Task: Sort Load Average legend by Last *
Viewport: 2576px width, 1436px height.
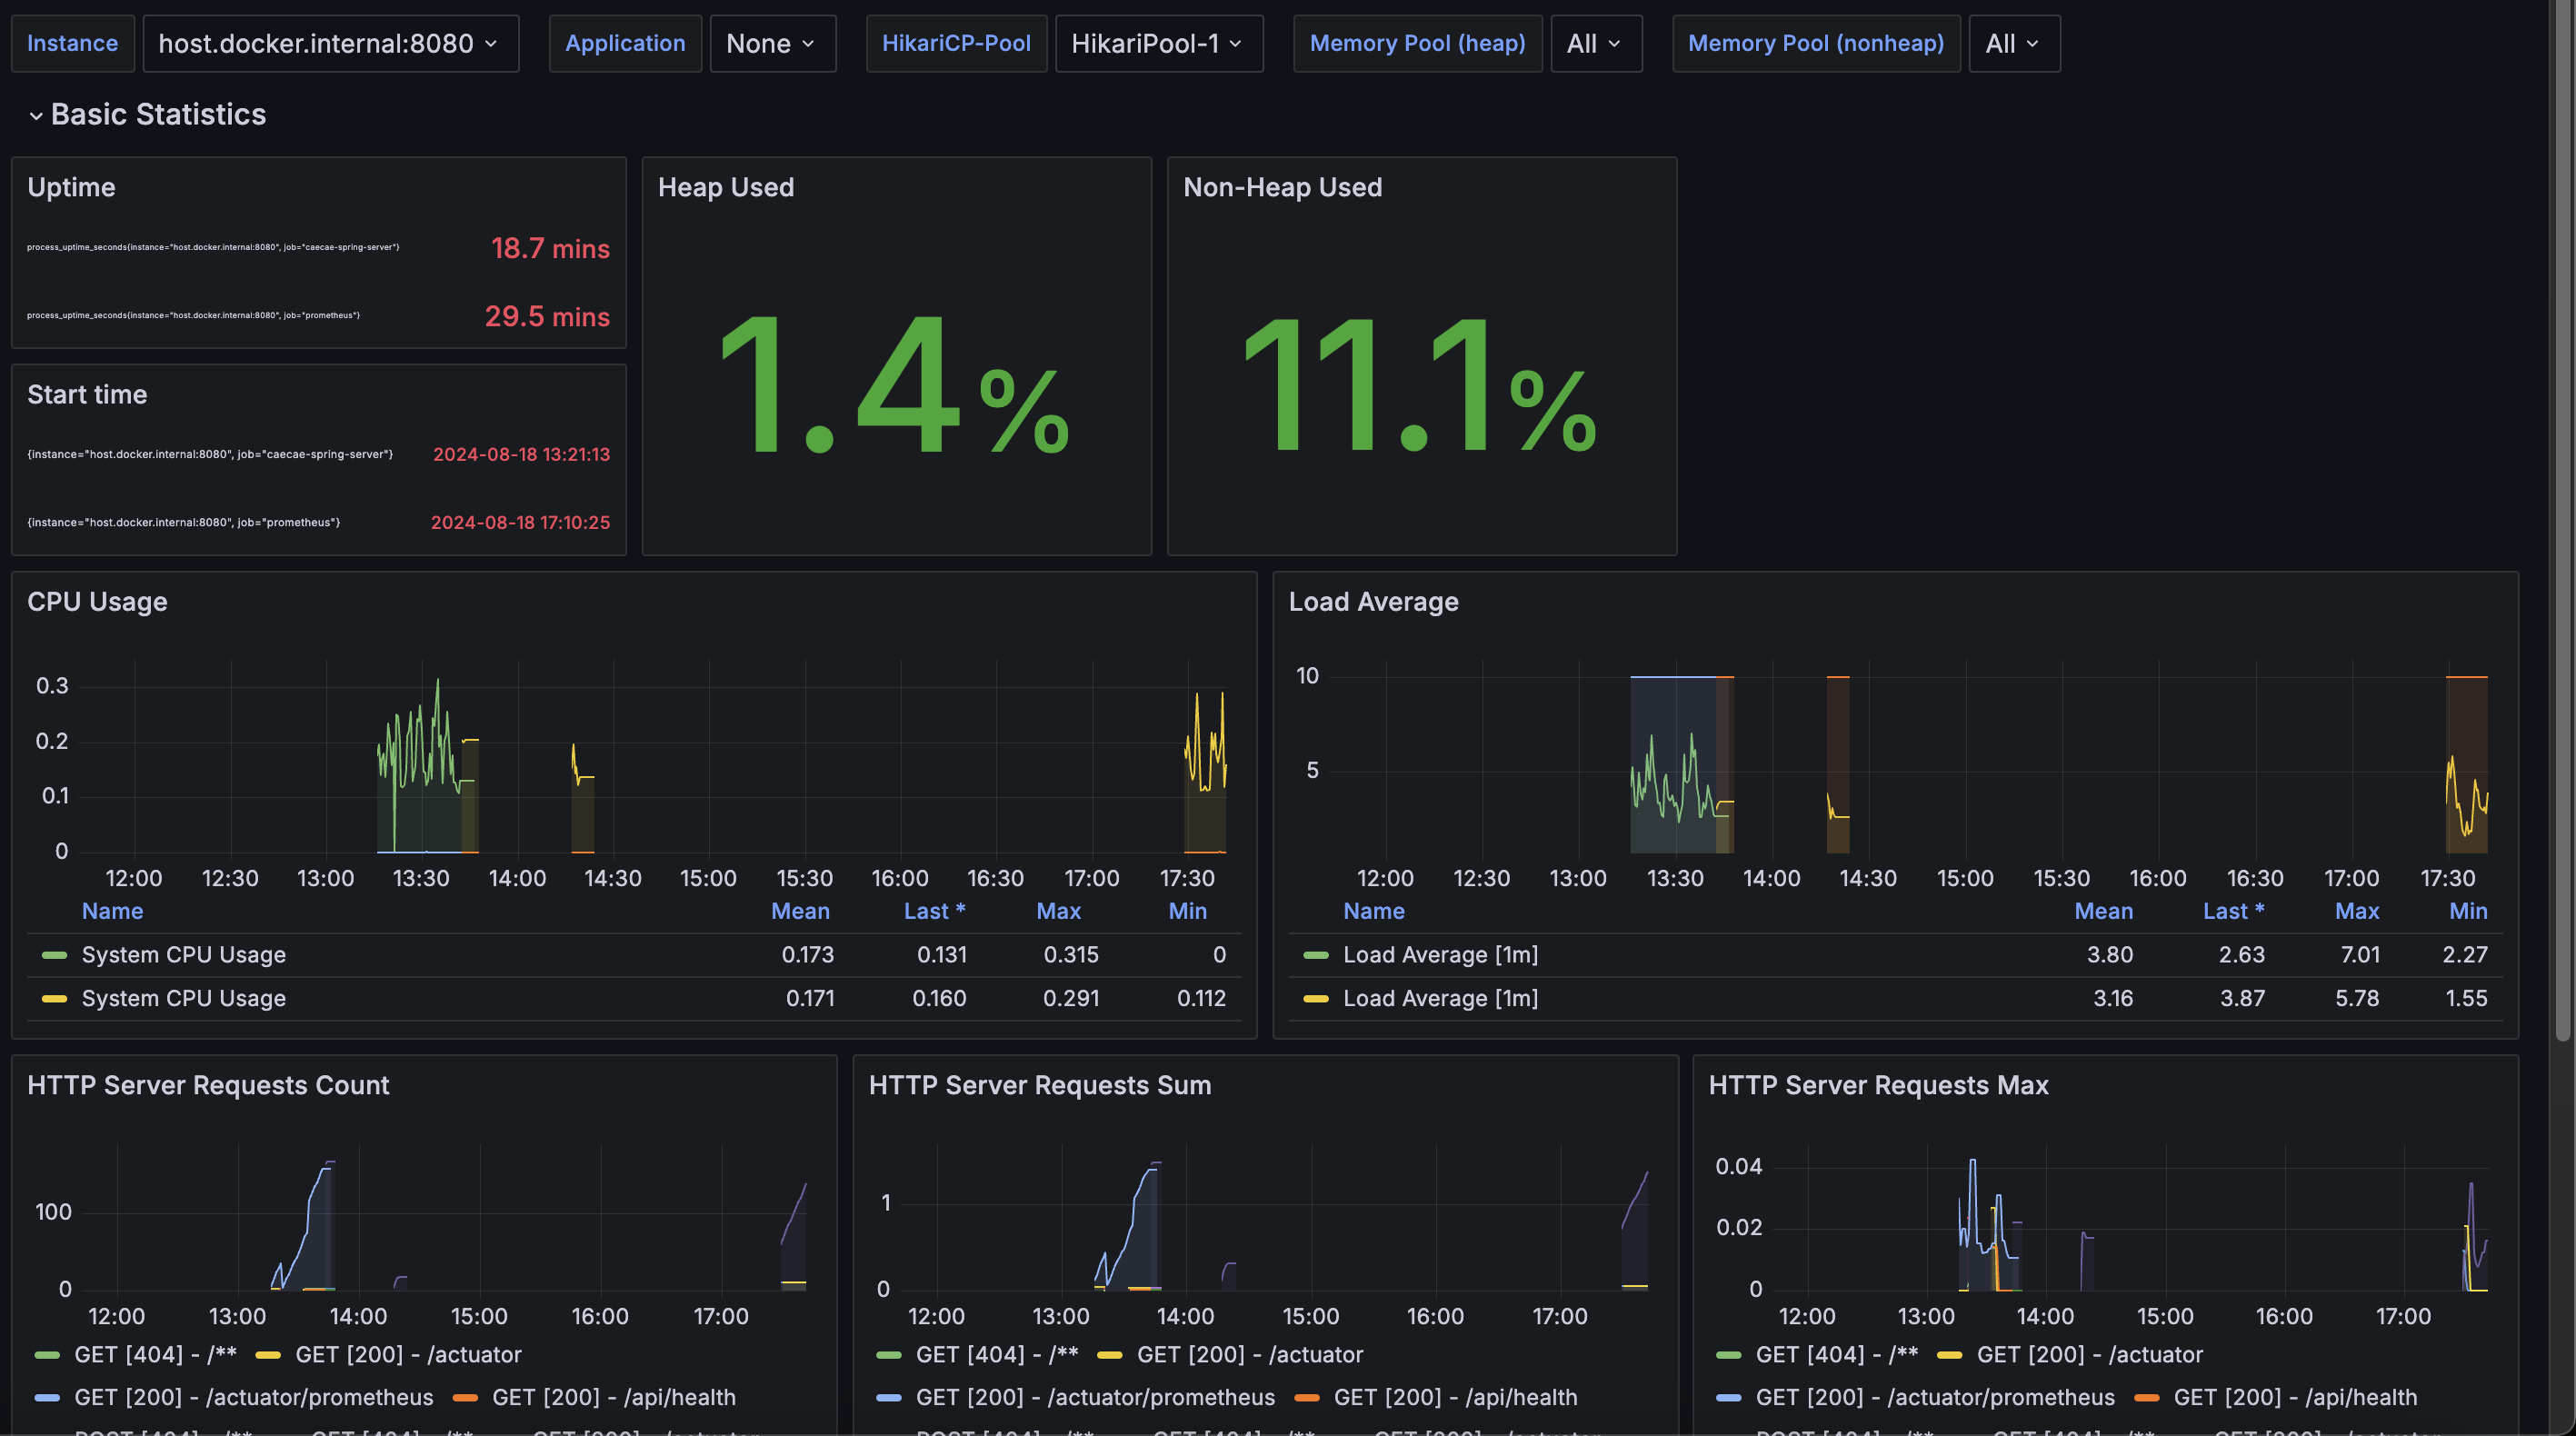Action: (2233, 911)
